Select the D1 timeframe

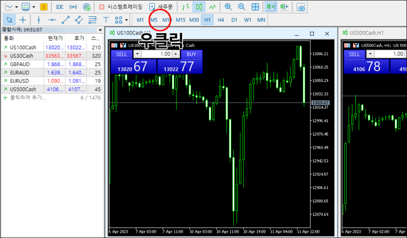point(234,19)
